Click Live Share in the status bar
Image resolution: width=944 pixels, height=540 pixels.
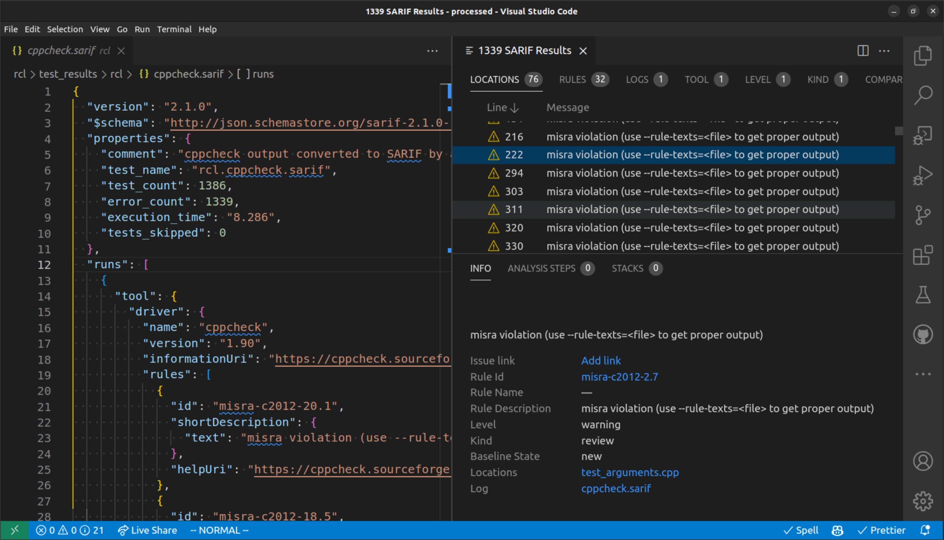(x=147, y=530)
